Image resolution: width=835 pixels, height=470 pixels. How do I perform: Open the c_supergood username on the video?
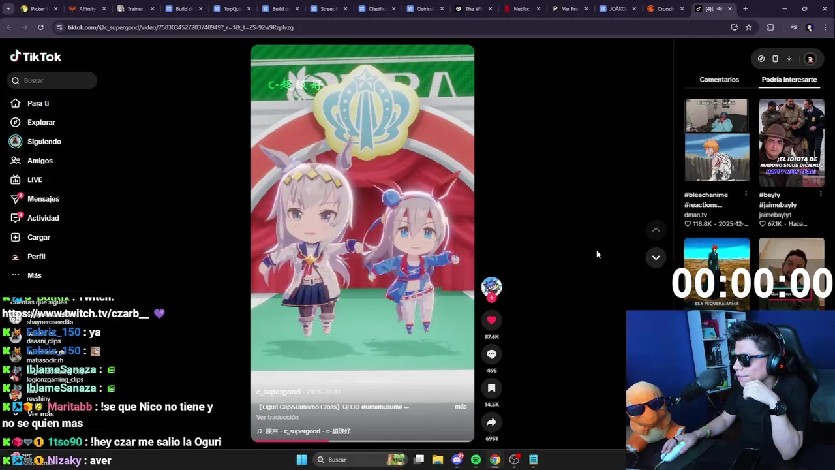click(x=278, y=392)
